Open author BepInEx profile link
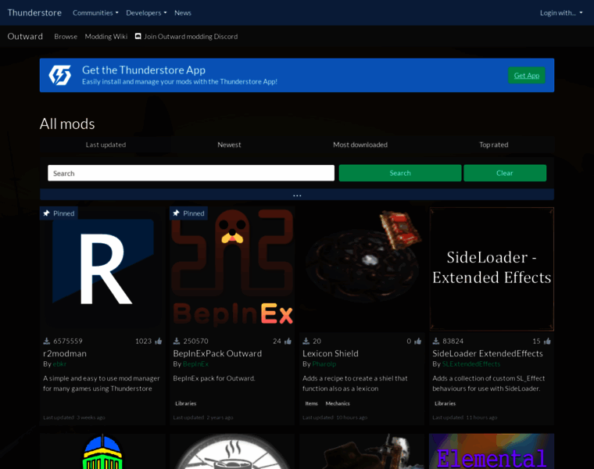This screenshot has width=594, height=469. pyautogui.click(x=195, y=364)
